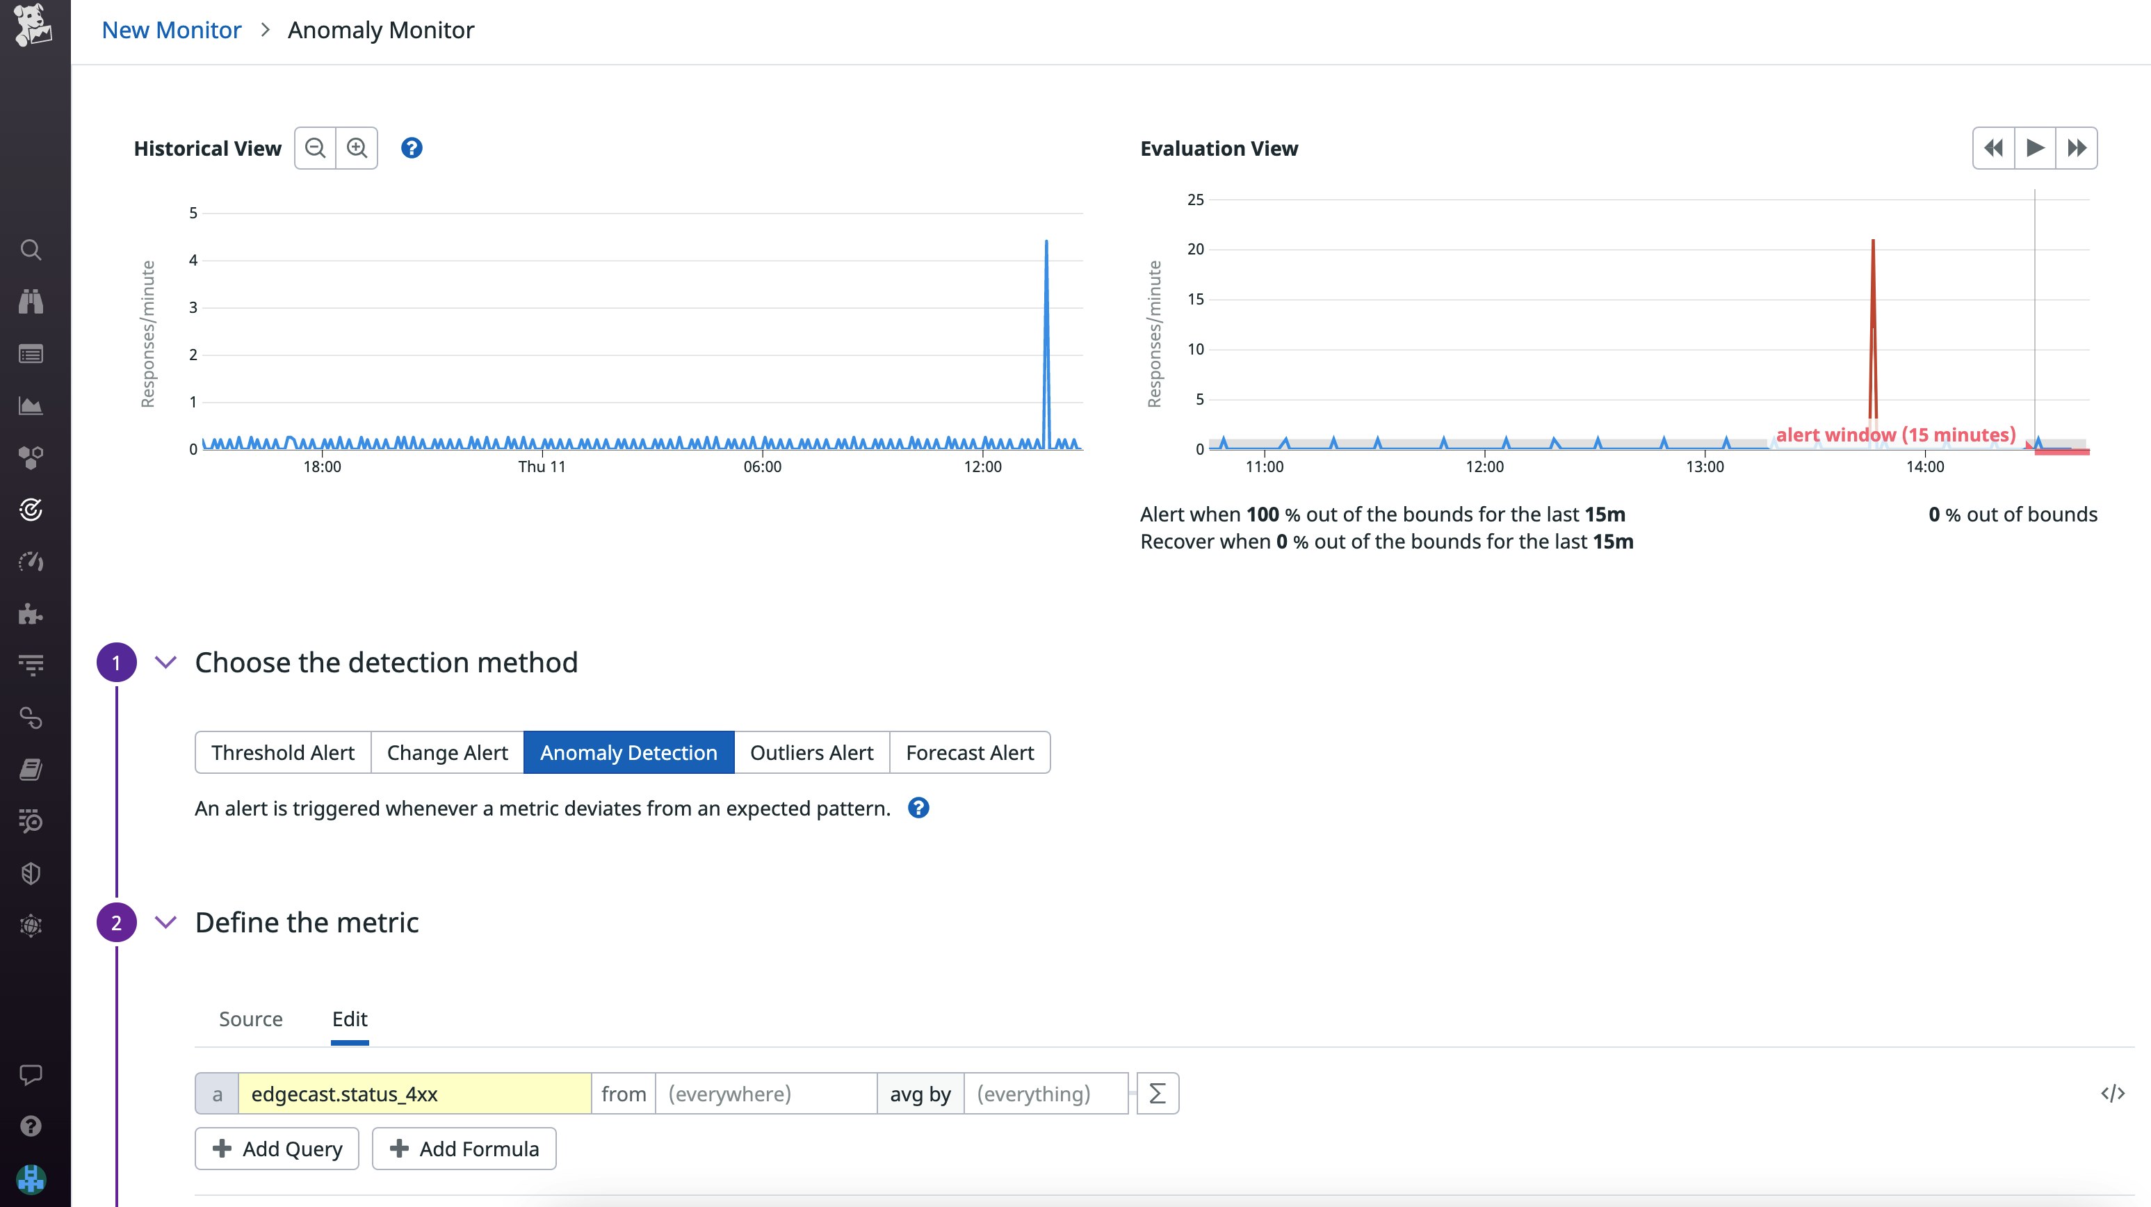The width and height of the screenshot is (2151, 1207).
Task: Open the New Monitor breadcrumb link
Action: coord(171,29)
